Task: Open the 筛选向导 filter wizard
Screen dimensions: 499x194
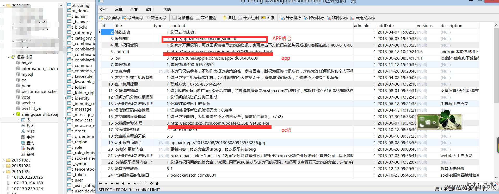Action: click(156, 18)
